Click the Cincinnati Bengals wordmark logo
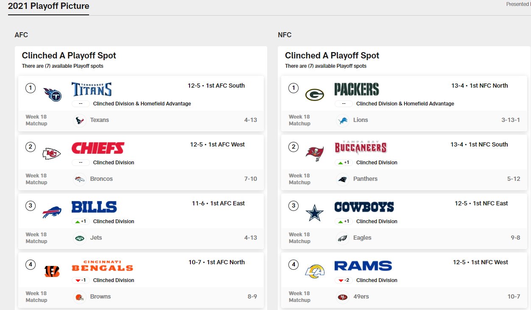 click(102, 266)
